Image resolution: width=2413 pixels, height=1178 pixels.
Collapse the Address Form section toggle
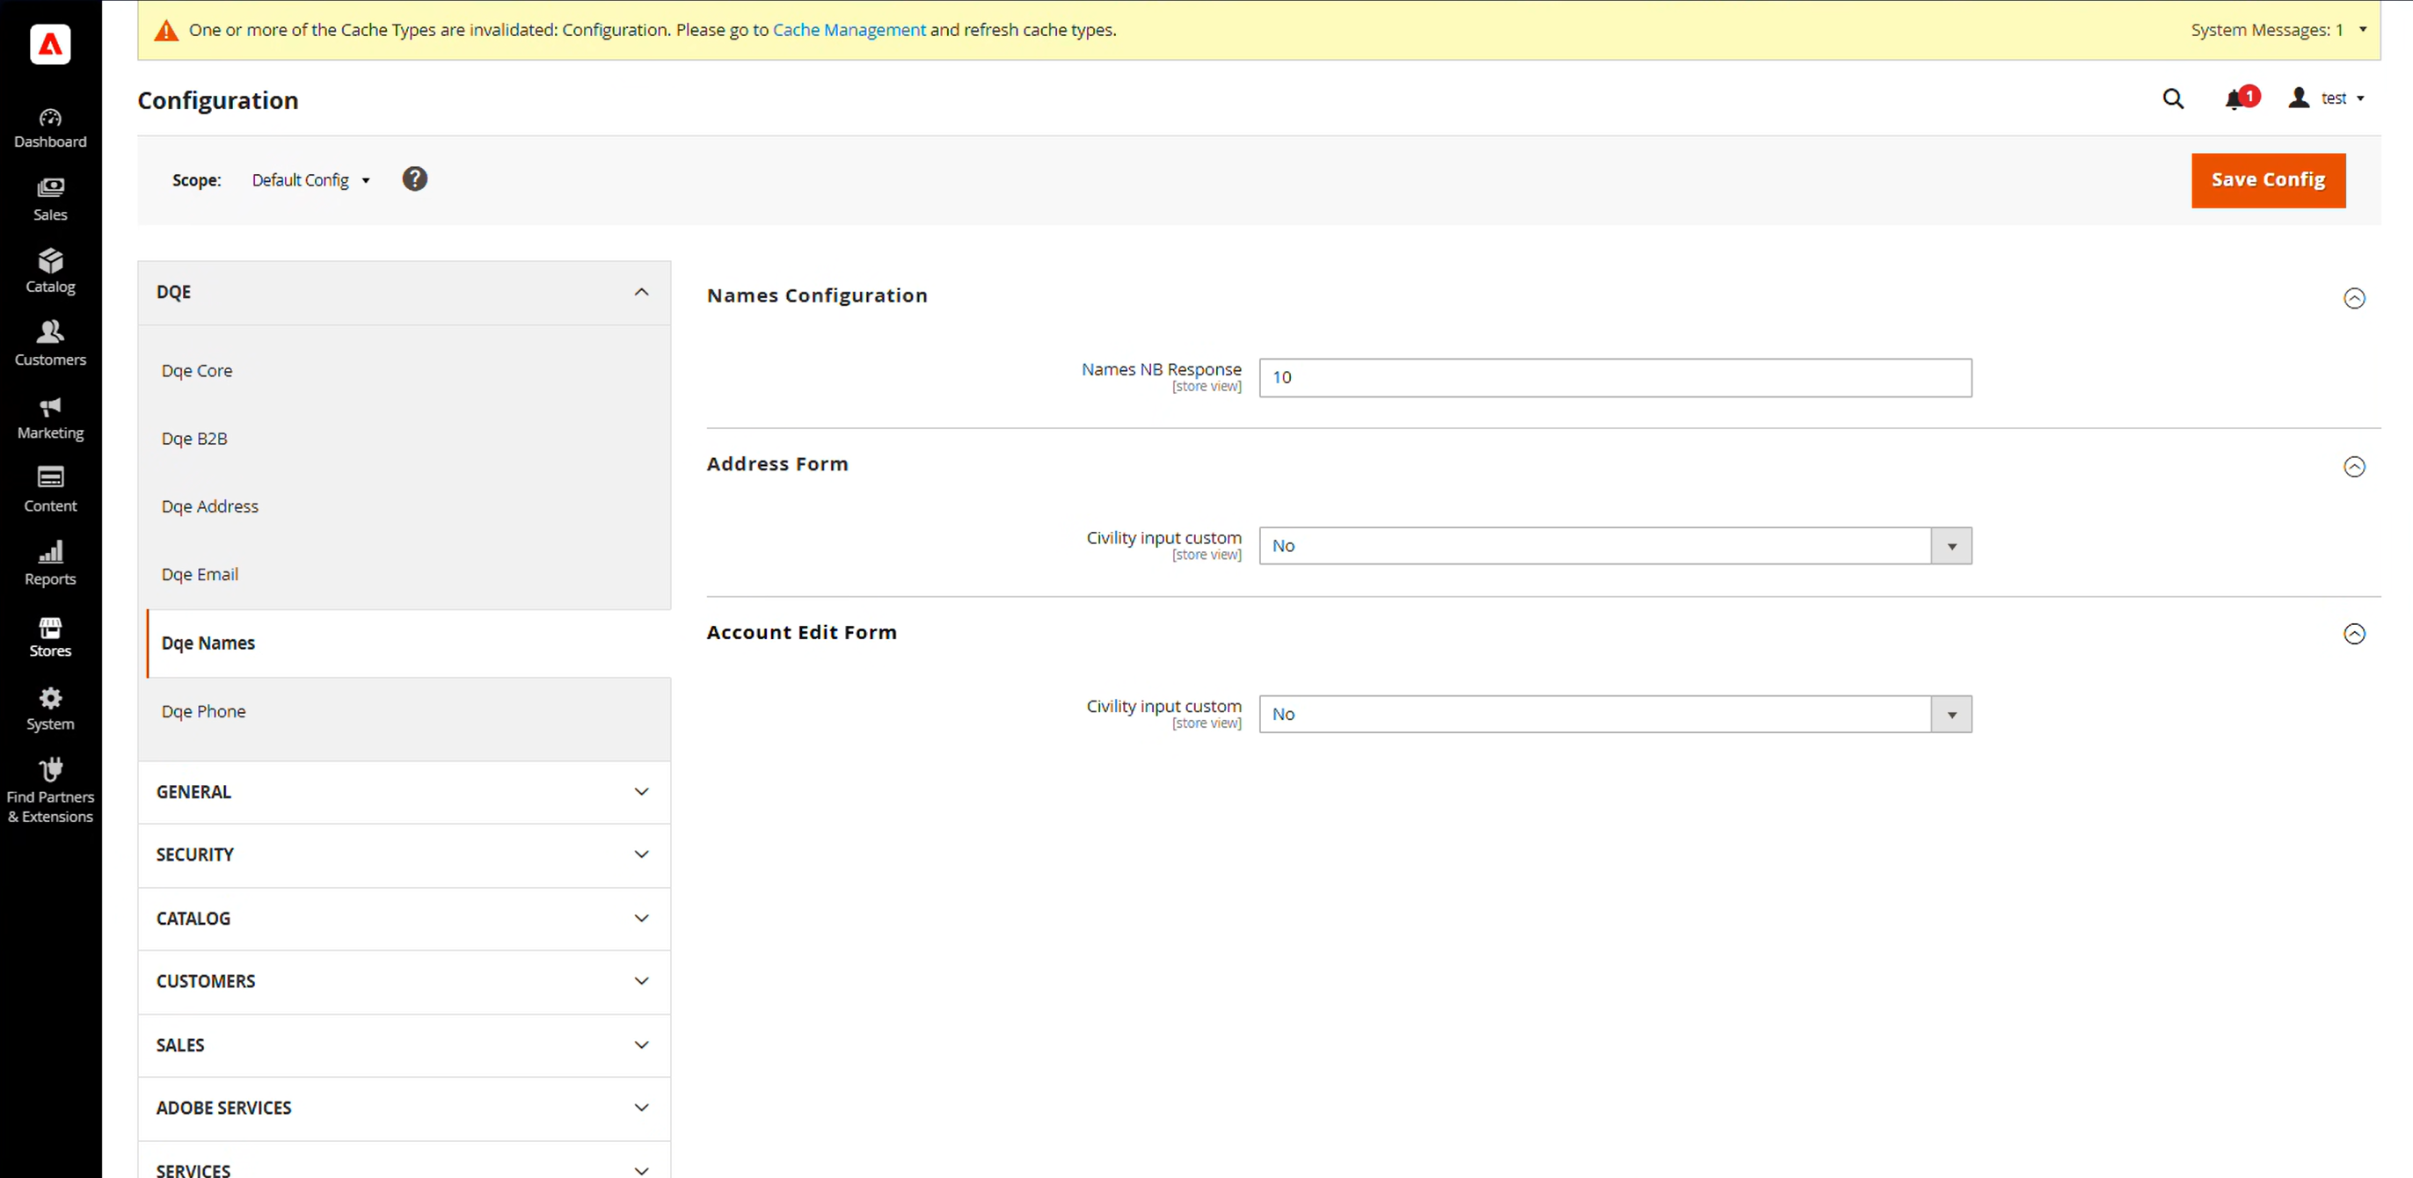point(2353,466)
